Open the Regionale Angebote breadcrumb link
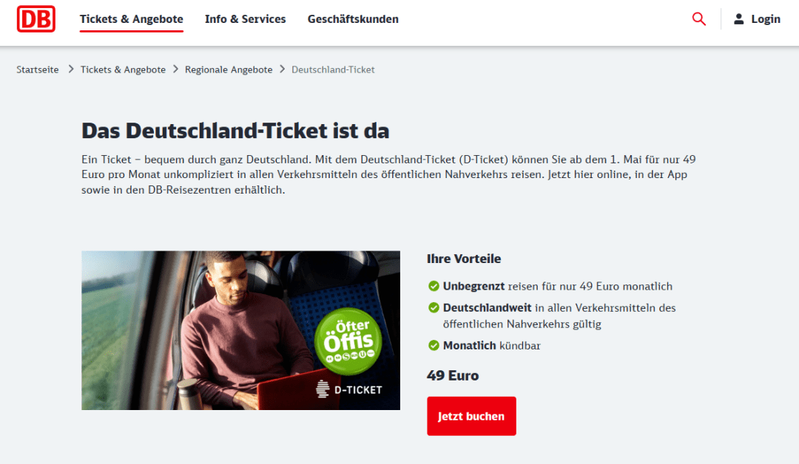The image size is (799, 464). 229,69
